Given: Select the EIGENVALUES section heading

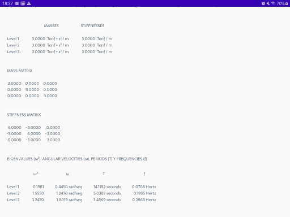Looking at the screenshot, I should [77, 159].
